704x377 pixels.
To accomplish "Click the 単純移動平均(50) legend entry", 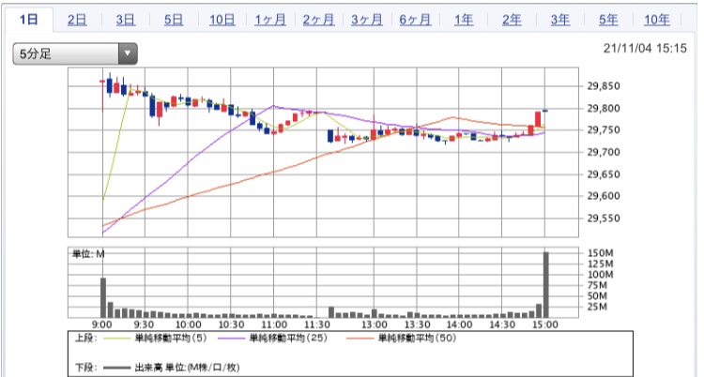I will point(417,338).
